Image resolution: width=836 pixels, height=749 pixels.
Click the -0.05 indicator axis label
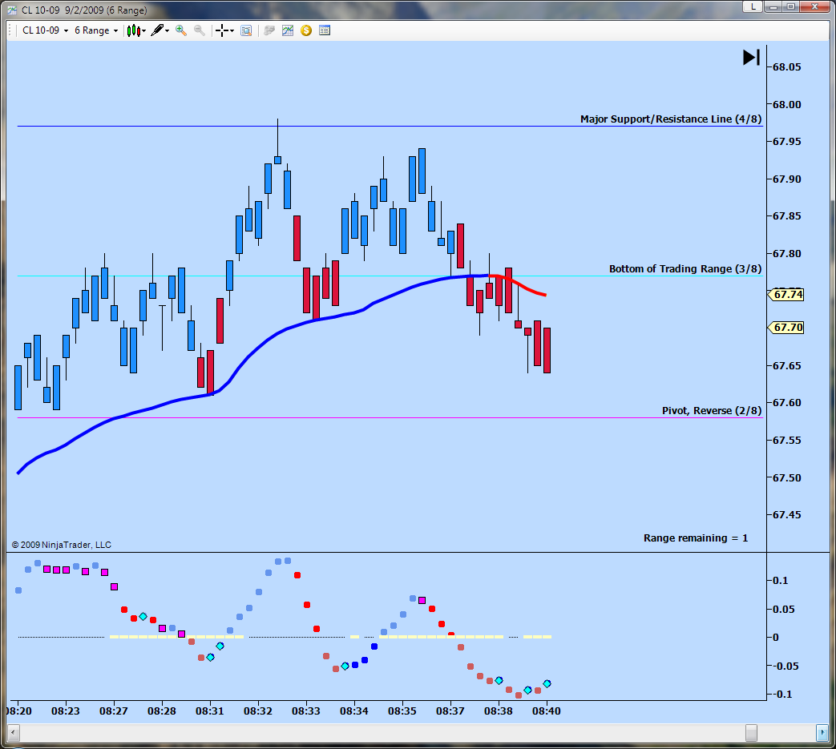coord(784,666)
